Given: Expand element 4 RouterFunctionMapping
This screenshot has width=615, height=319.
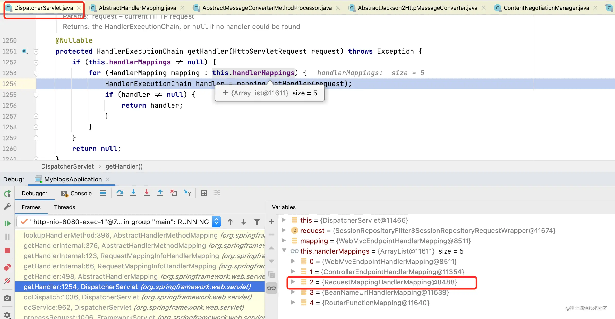Looking at the screenshot, I should pos(293,303).
